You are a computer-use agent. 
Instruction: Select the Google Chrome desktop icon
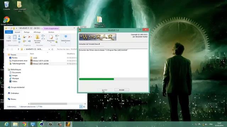pos(6,21)
